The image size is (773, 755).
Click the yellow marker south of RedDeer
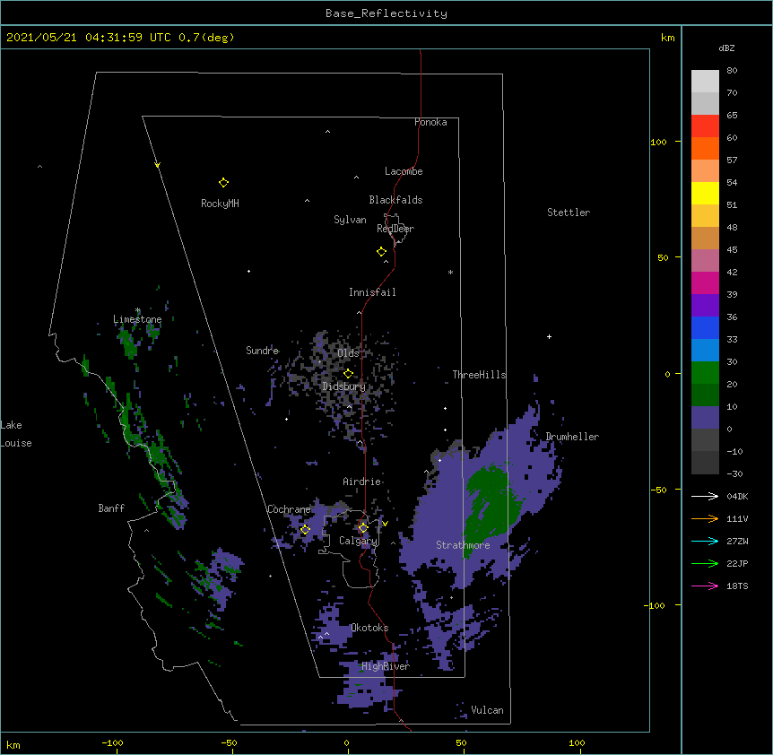[382, 252]
